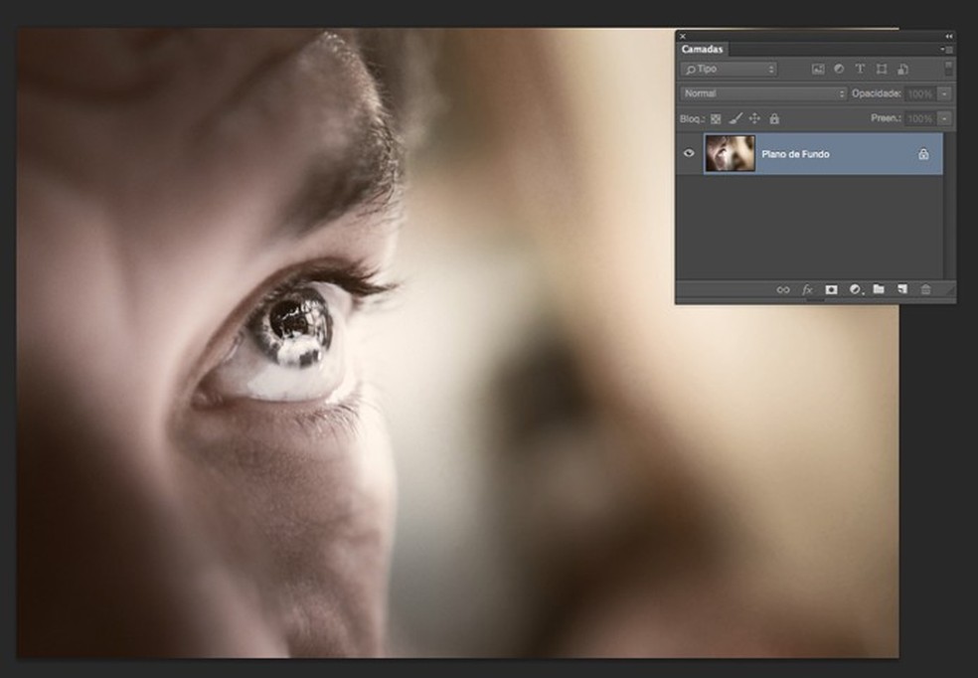Select the Plano de Fundo layer thumbnail
The image size is (978, 678).
(730, 153)
